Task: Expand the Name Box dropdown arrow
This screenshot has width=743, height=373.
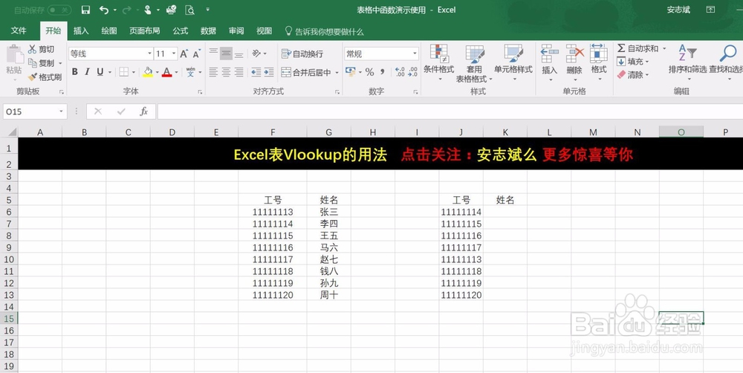Action: (61, 111)
